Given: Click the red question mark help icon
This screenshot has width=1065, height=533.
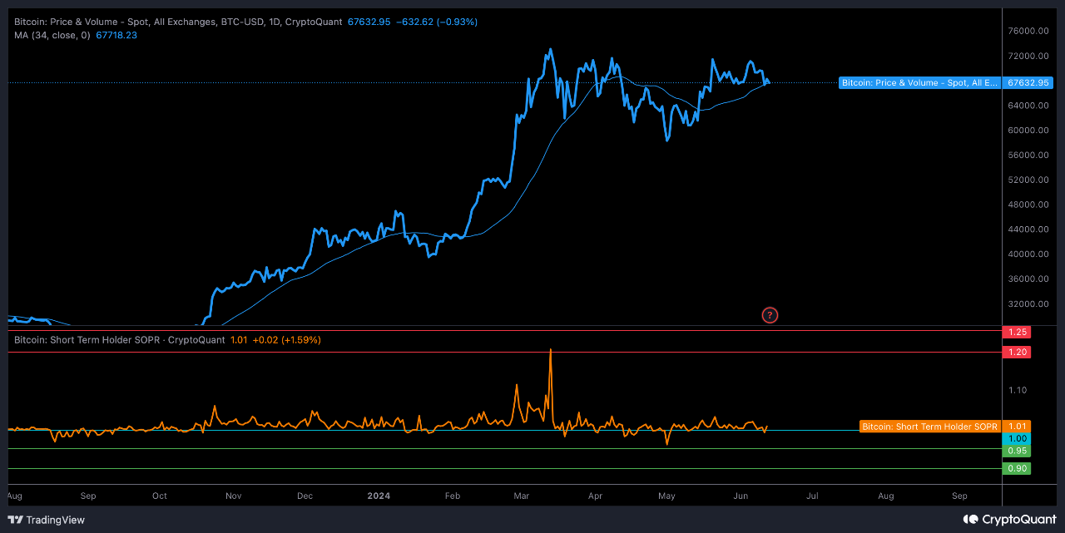Looking at the screenshot, I should [770, 315].
